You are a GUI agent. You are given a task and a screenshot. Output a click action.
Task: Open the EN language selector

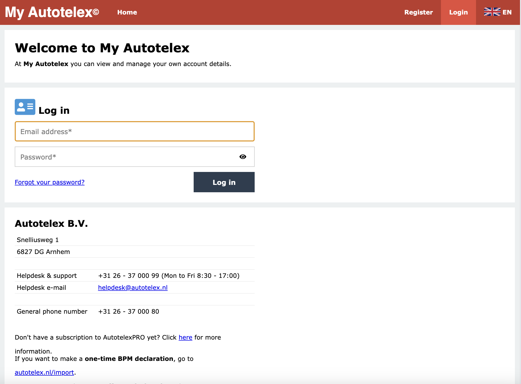tap(507, 12)
